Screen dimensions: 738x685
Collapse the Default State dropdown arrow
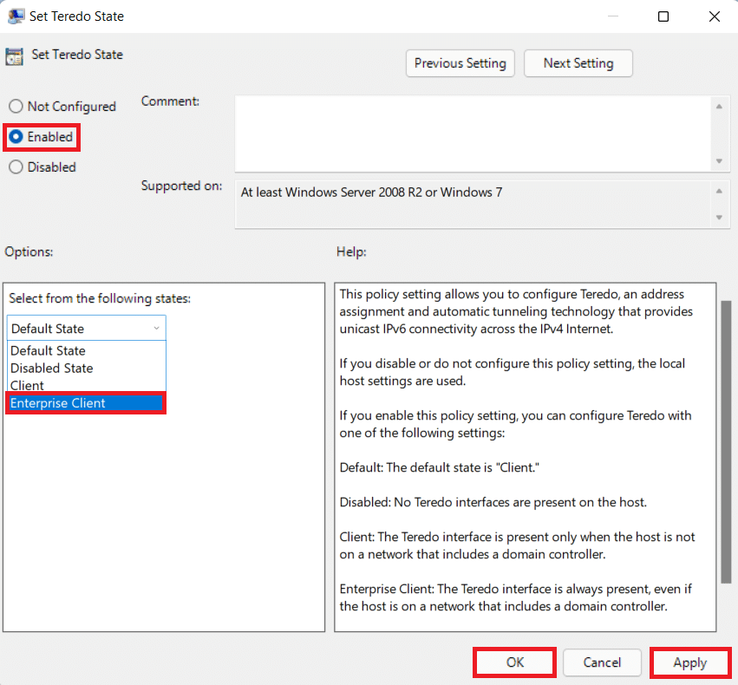click(156, 329)
